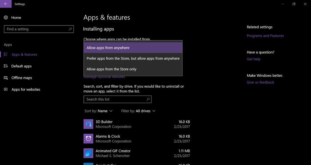Viewport: 311px width, 165px height.
Task: Click magnifier in Search this list box
Action: [x=148, y=99]
